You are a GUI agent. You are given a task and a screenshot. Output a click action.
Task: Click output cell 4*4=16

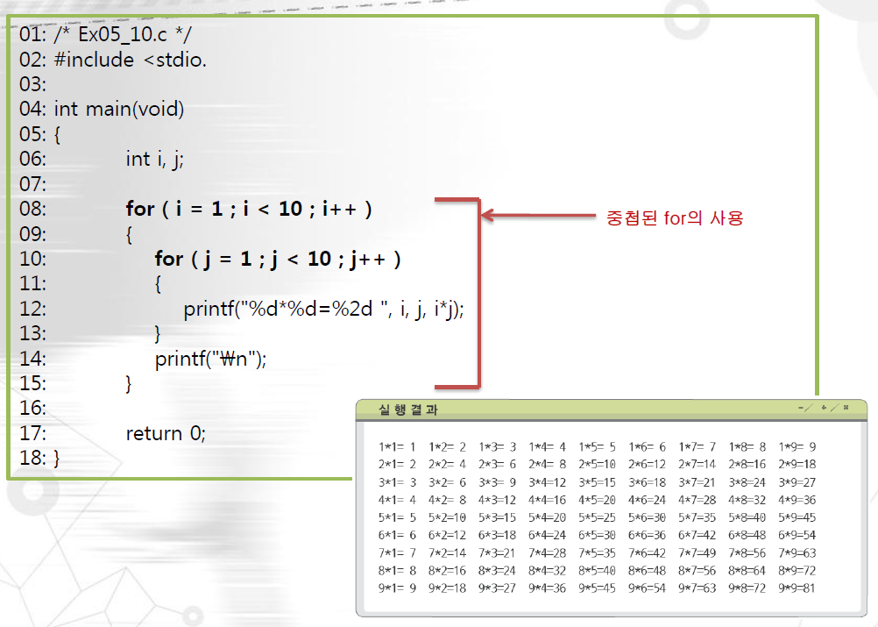(547, 500)
